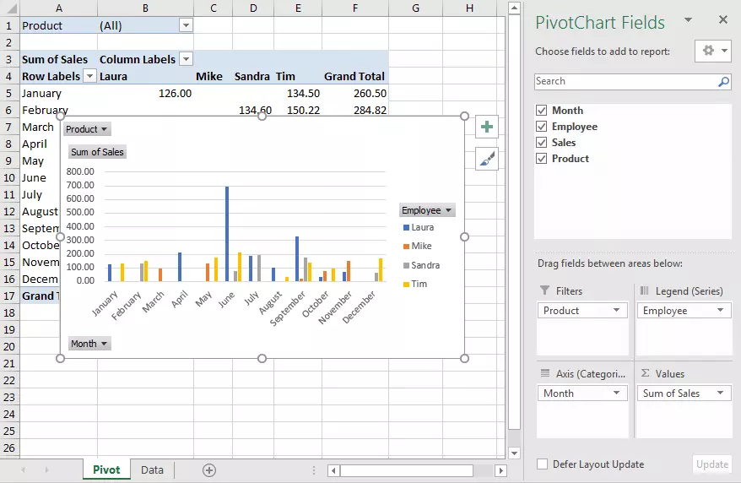Select row header 1
The image size is (741, 483).
pyautogui.click(x=9, y=25)
